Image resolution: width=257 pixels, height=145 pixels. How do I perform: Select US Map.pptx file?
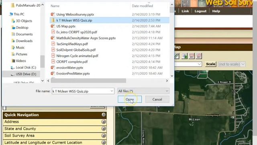pos(66,26)
